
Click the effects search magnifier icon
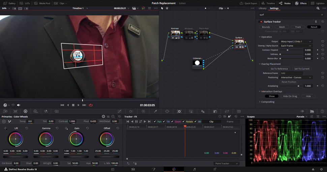point(318,8)
